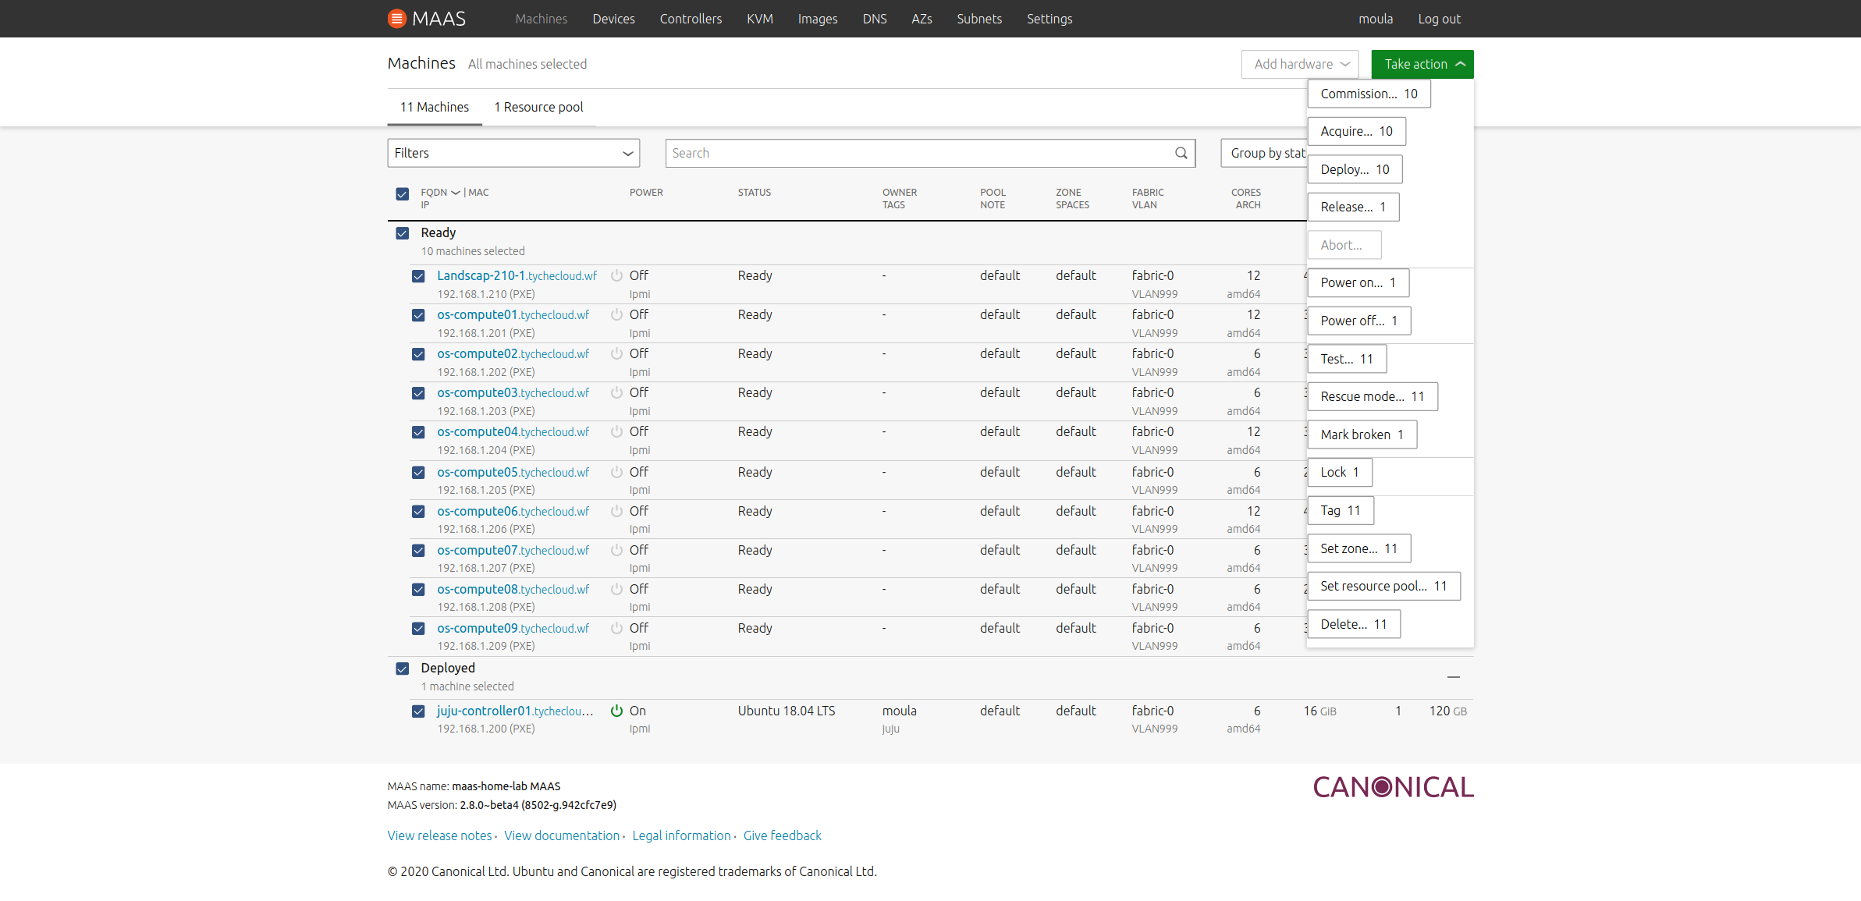Uncheck the Deployed group checkbox
The width and height of the screenshot is (1861, 901).
pyautogui.click(x=402, y=669)
